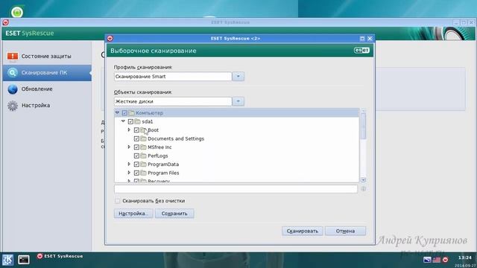The height and width of the screenshot is (268, 477).
Task: Click the Отмена button
Action: 345,231
